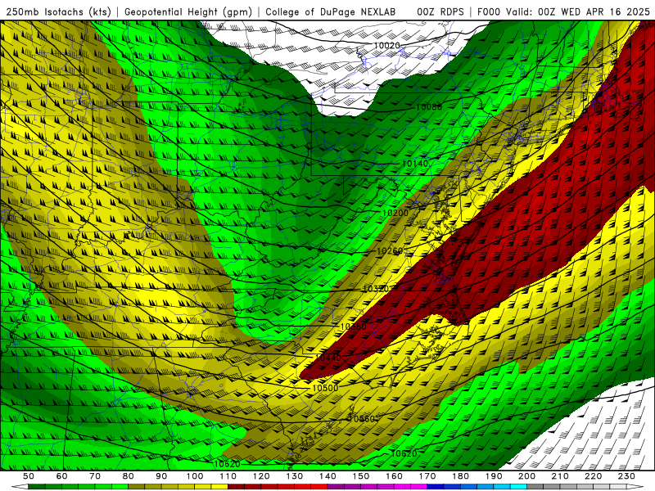The height and width of the screenshot is (491, 655).
Task: Click the 70 knots scale label
Action: point(95,476)
